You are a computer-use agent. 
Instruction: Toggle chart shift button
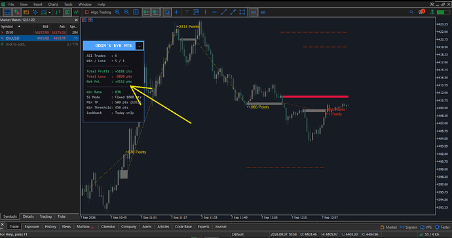pos(156,12)
